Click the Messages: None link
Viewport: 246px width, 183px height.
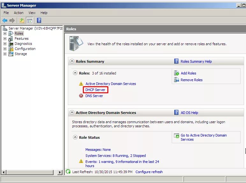click(98, 150)
